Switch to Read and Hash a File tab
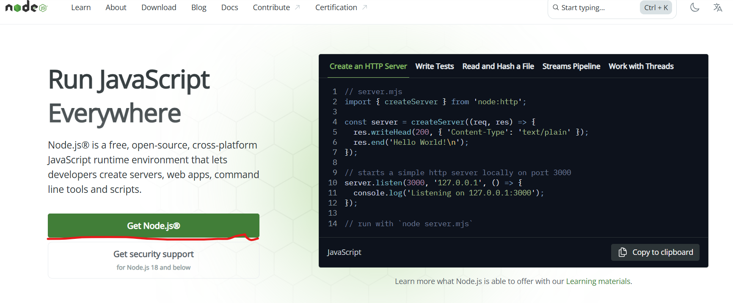The width and height of the screenshot is (733, 303). (x=498, y=66)
